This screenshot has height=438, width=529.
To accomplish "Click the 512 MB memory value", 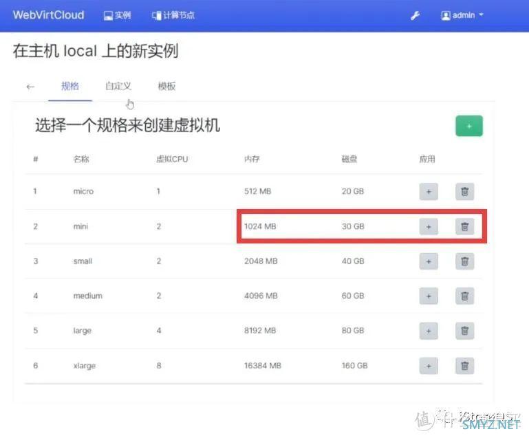I will pos(258,191).
